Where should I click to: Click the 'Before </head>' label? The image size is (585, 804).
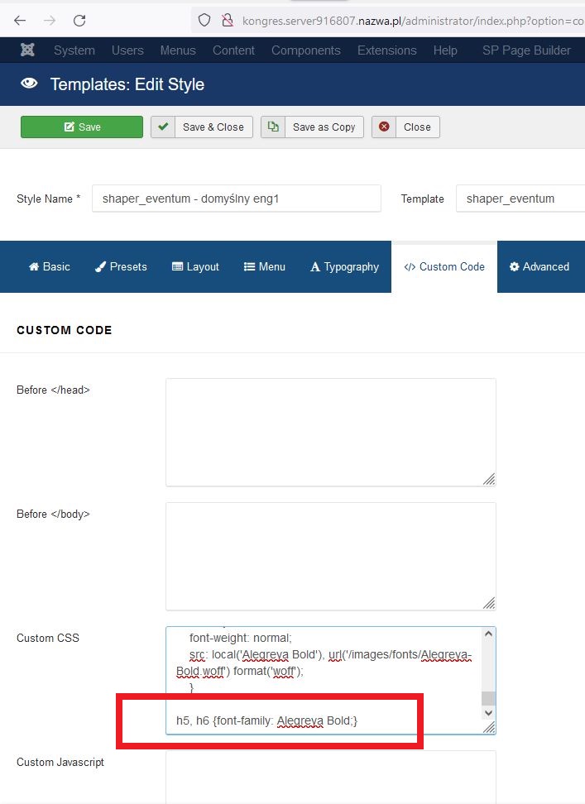[53, 390]
